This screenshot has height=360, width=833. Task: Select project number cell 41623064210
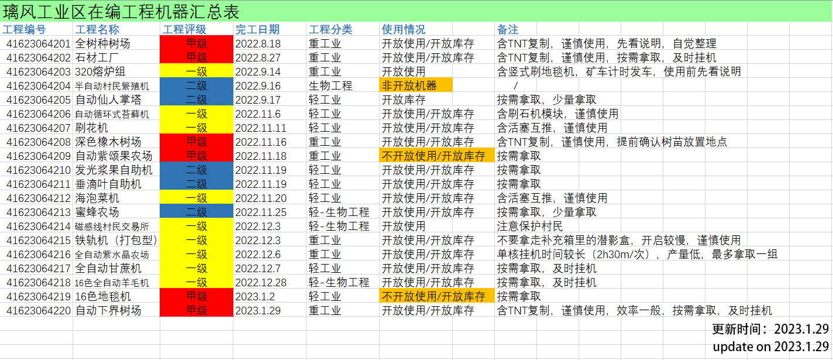39,170
